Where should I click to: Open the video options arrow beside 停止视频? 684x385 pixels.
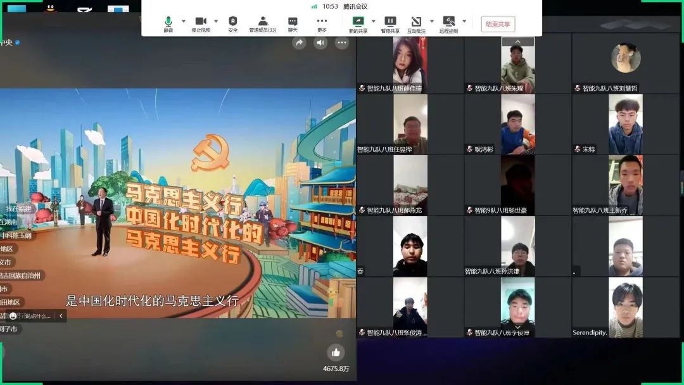216,21
